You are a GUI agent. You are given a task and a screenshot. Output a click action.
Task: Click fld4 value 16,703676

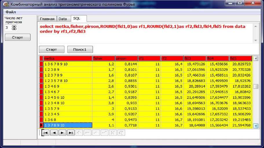(217, 103)
